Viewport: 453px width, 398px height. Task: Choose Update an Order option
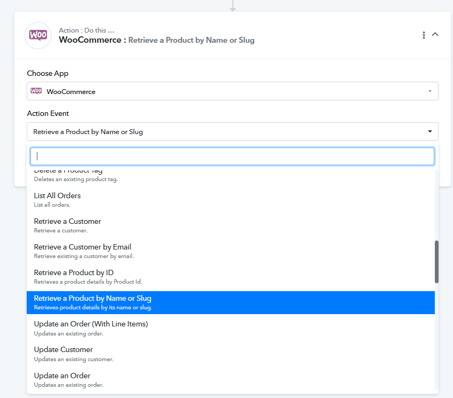pyautogui.click(x=231, y=379)
